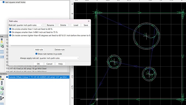
Task: Add a jet cutting operation via Operations icon
Action: point(2,78)
